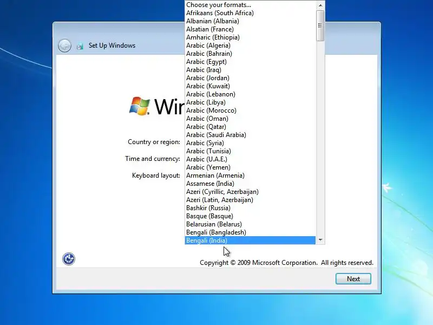433x325 pixels.
Task: Click the back arrow button
Action: (x=64, y=45)
